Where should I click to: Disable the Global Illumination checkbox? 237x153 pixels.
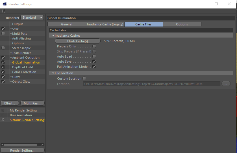[3, 62]
